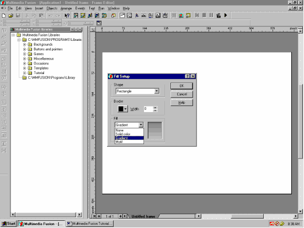Click the context Help pointer icon
Viewport: 304px width, 228px height.
coord(67,15)
